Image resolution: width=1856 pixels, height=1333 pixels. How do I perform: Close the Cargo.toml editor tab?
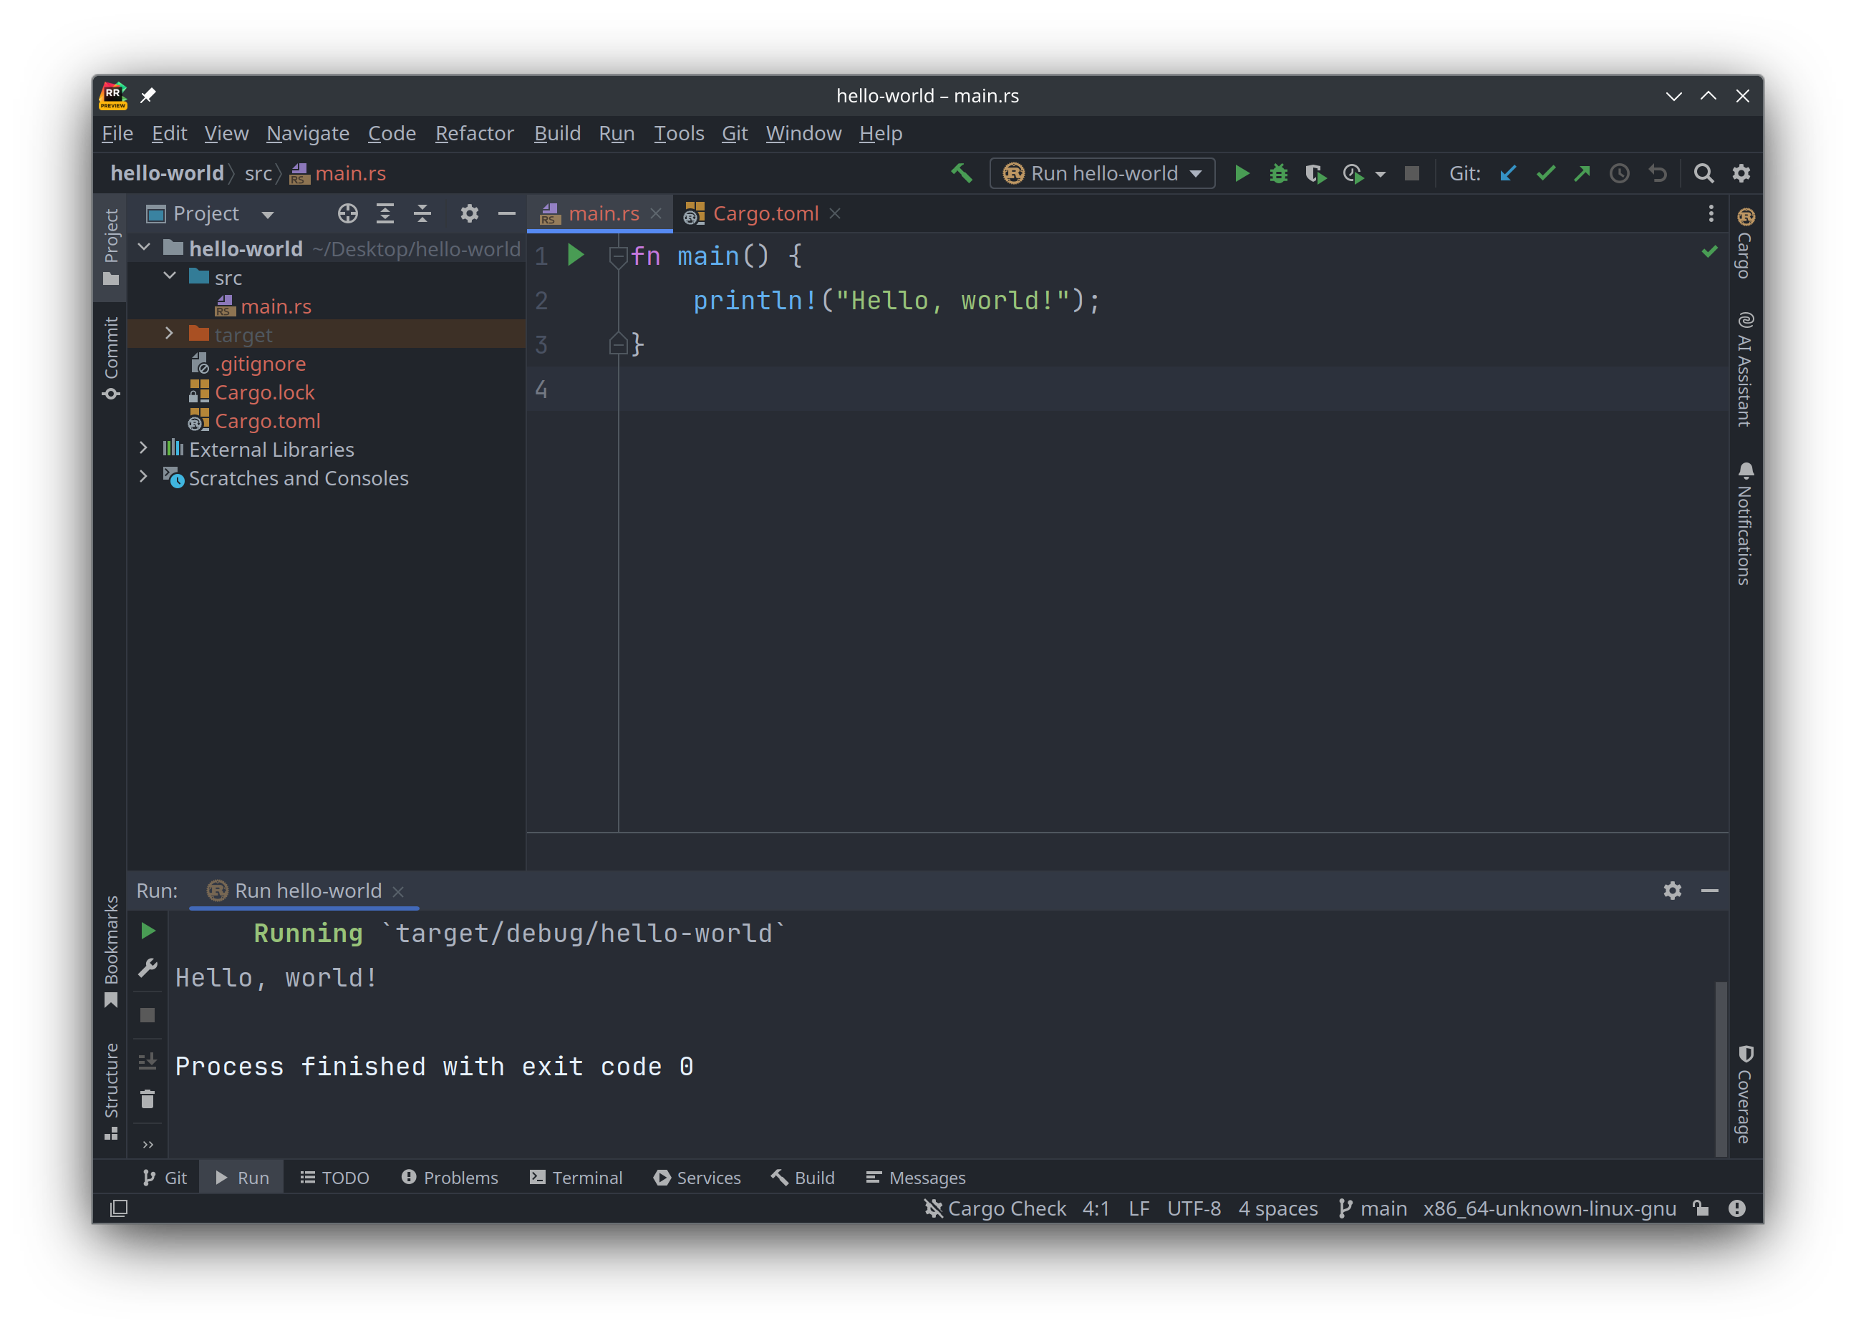835,213
